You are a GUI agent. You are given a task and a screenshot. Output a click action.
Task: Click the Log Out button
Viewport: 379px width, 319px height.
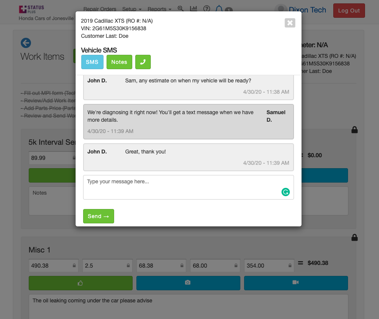tap(349, 11)
